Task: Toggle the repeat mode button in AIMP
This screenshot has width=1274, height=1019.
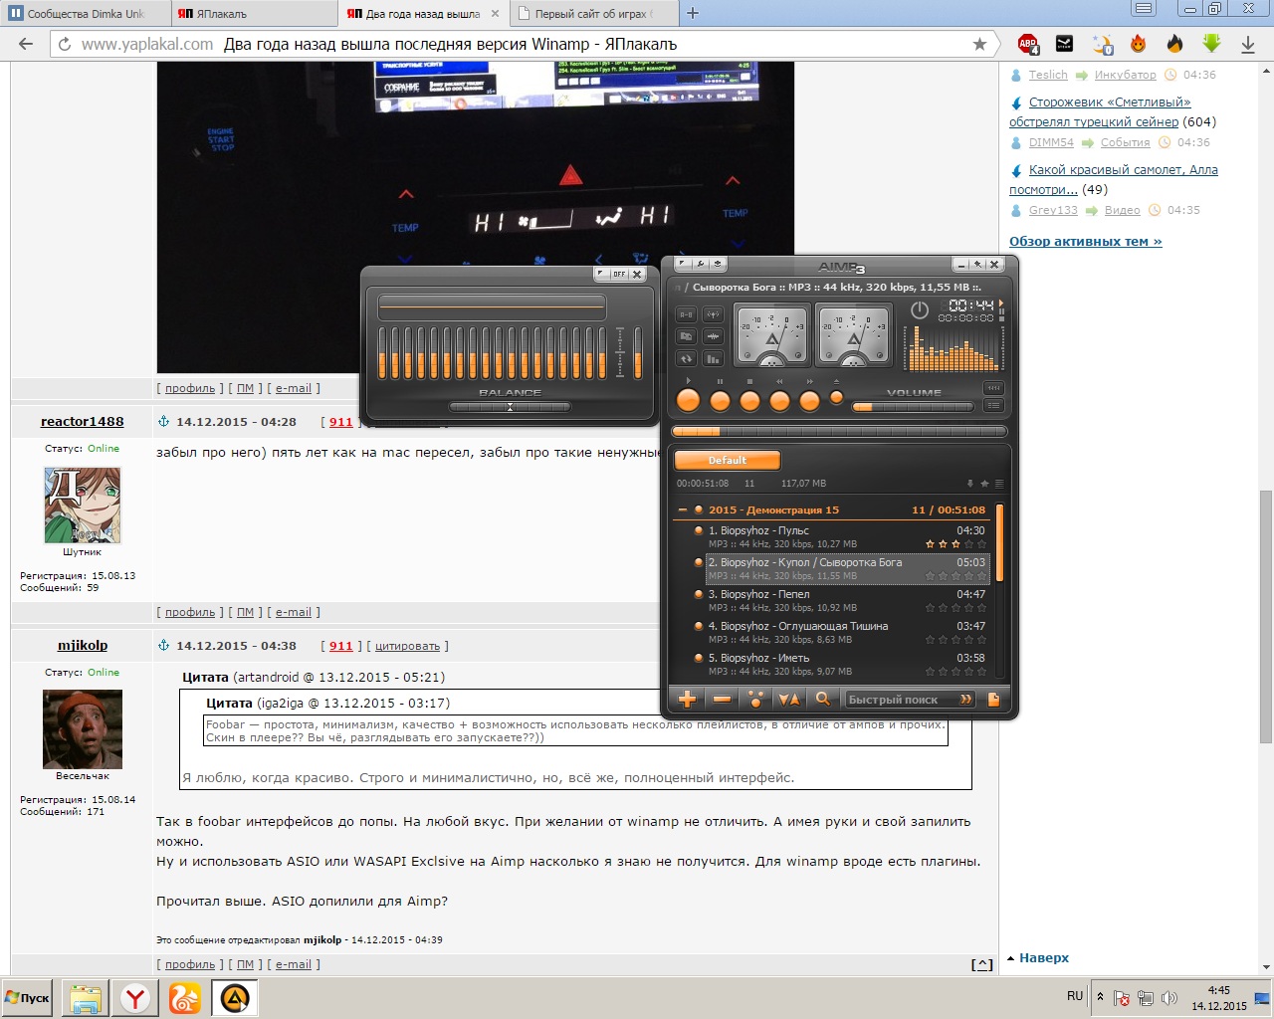Action: click(686, 358)
